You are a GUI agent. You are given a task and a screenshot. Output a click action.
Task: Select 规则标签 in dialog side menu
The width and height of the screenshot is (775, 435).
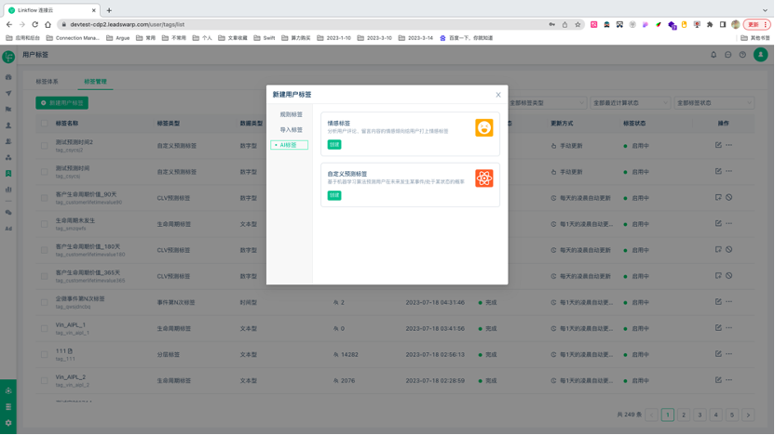292,114
